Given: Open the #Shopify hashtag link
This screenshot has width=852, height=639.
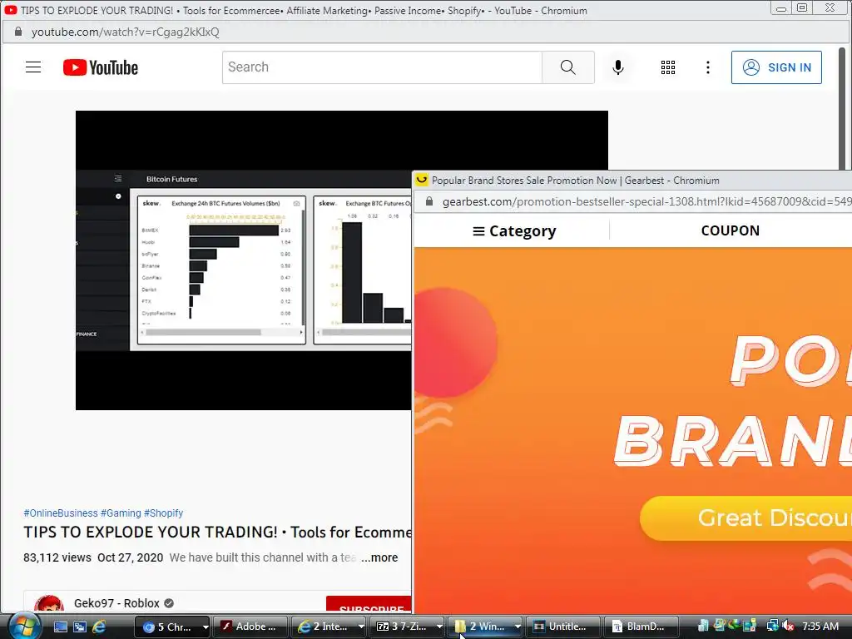Looking at the screenshot, I should pos(163,513).
